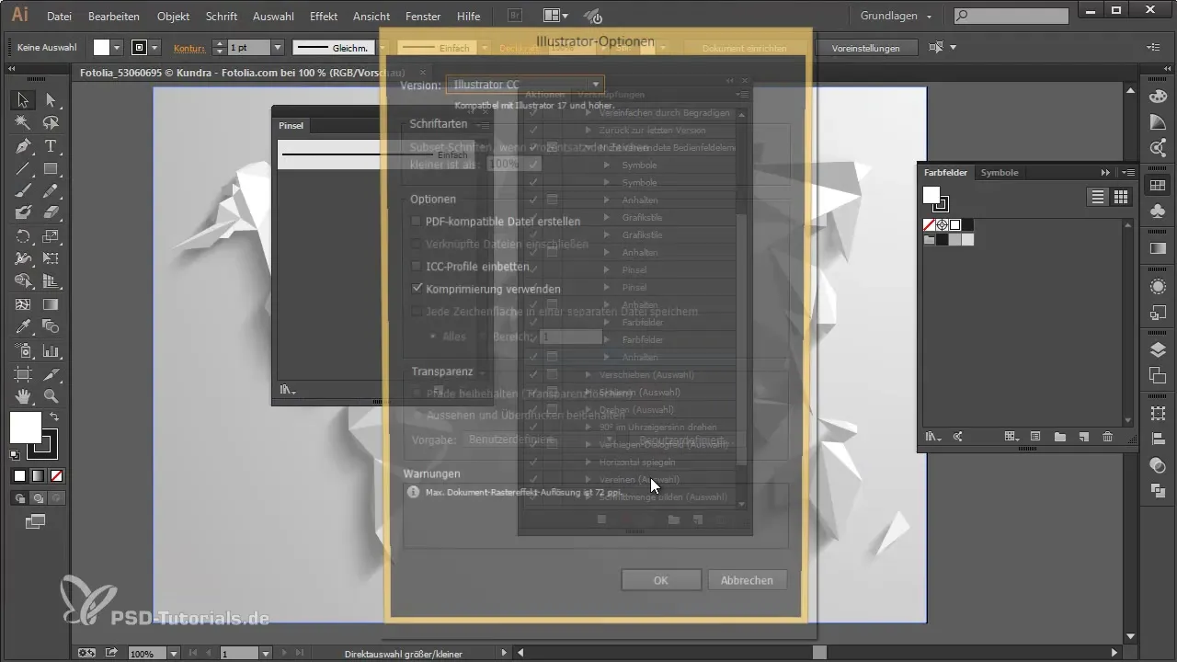Open the Color palette panel in dock
The image size is (1177, 662).
coord(1158,97)
